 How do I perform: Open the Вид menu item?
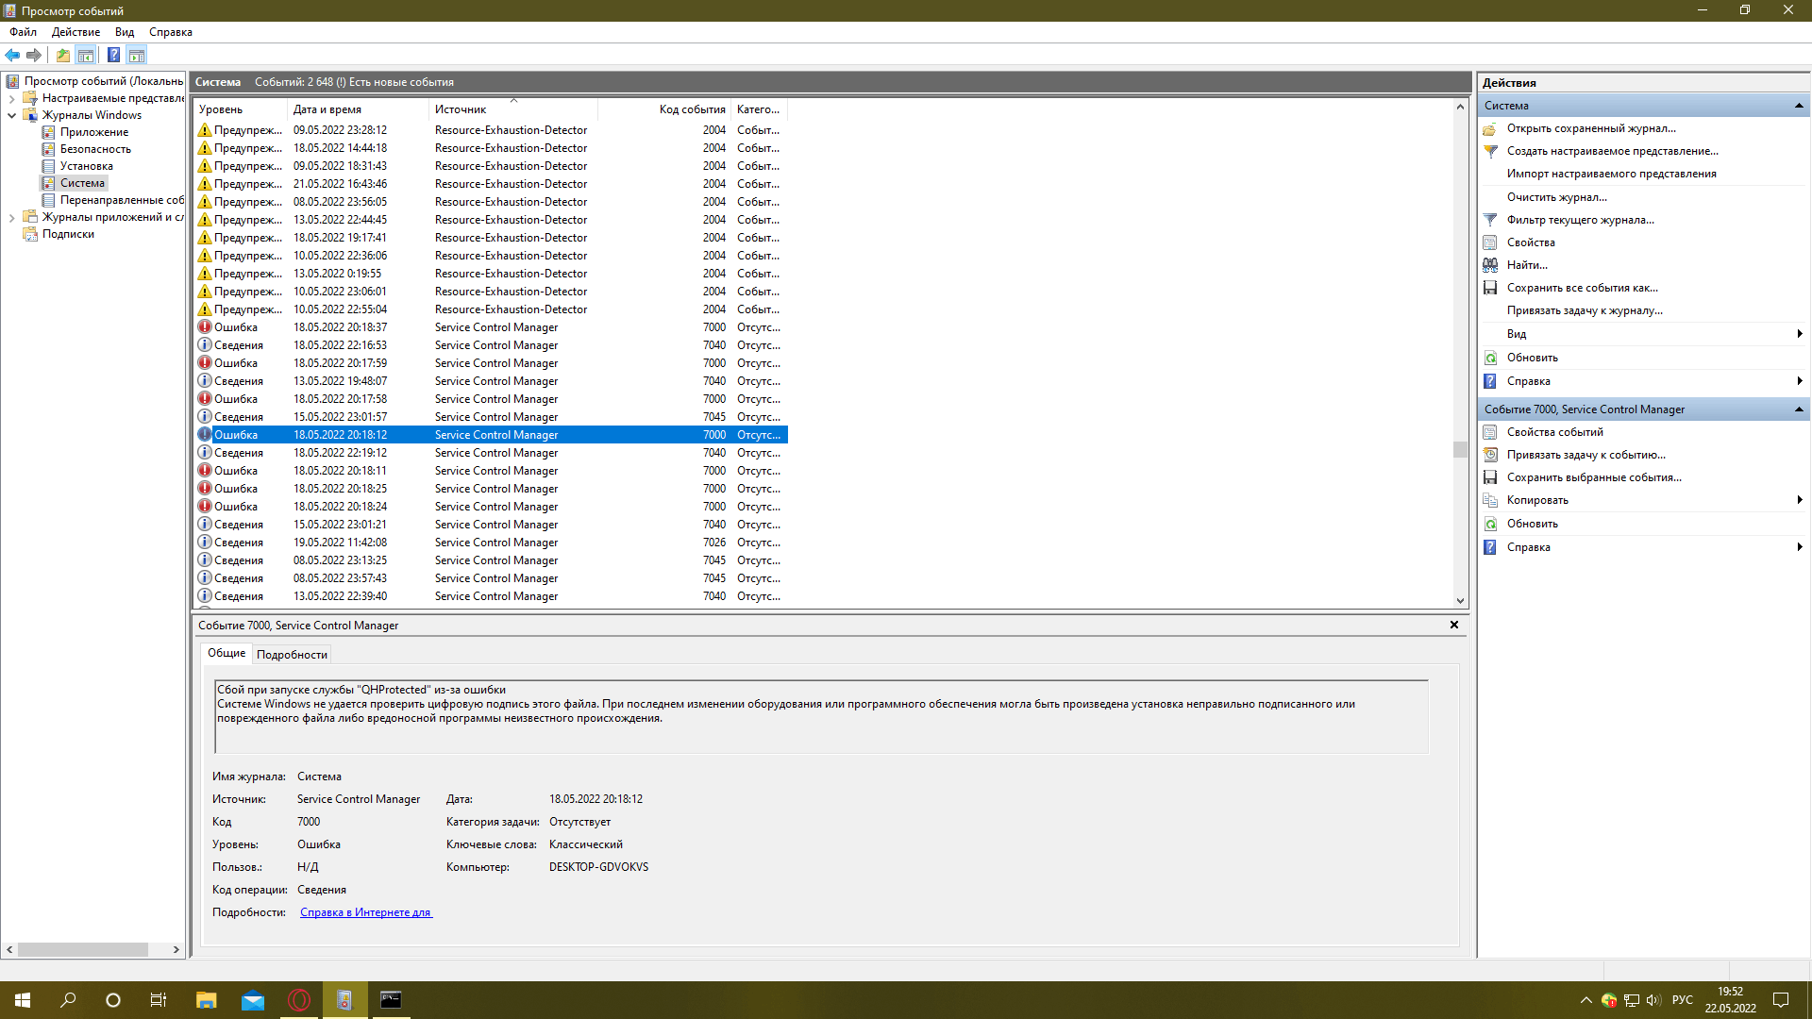[125, 31]
